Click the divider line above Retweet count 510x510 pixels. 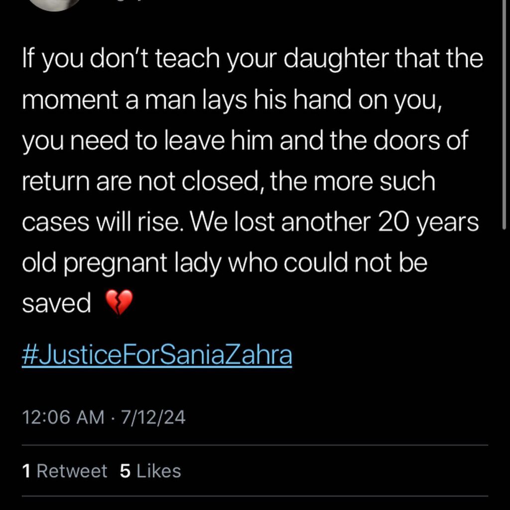pyautogui.click(x=255, y=445)
